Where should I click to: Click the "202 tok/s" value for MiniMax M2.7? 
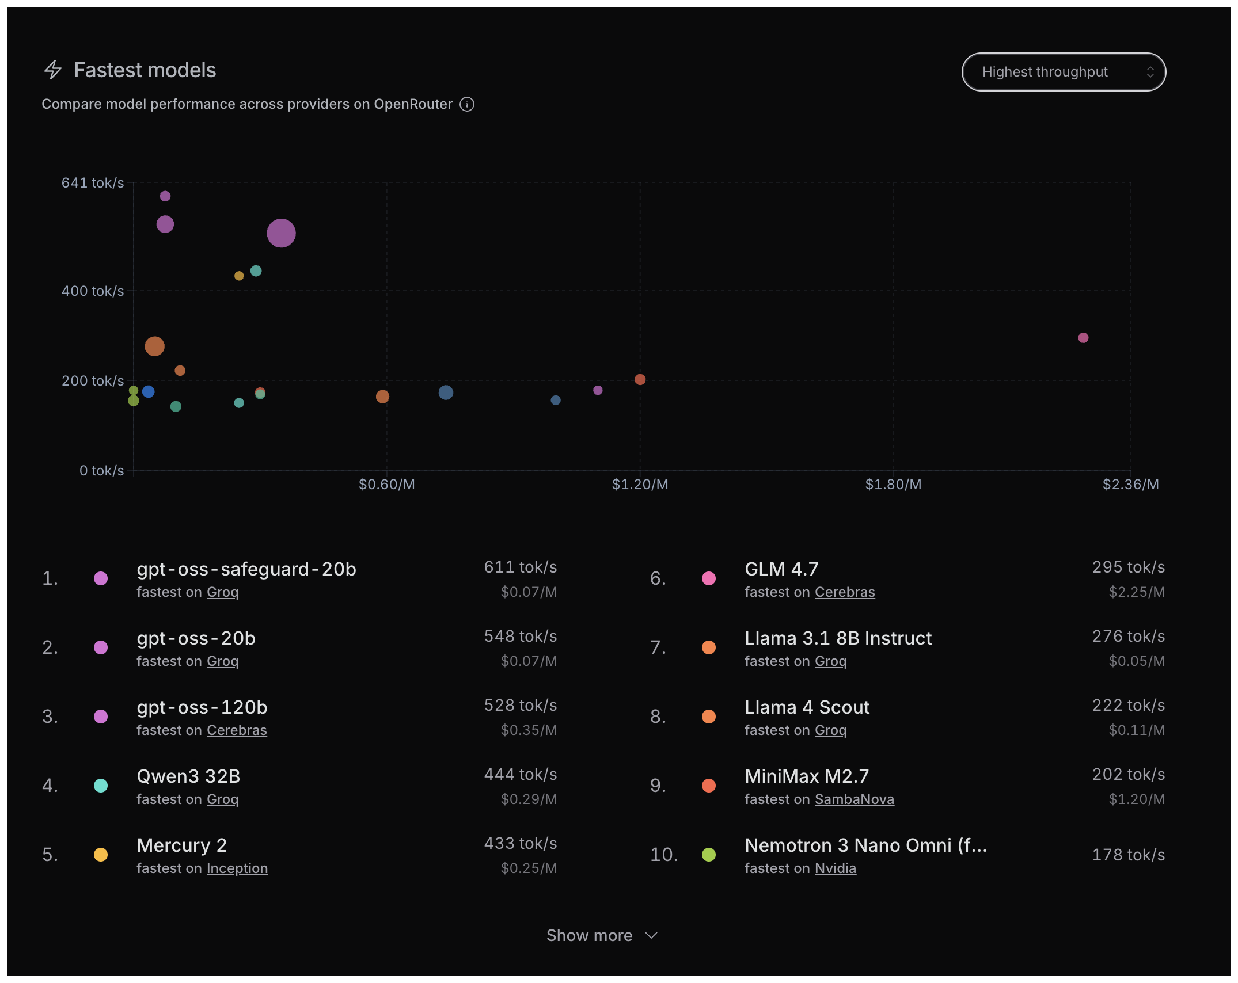1129,775
